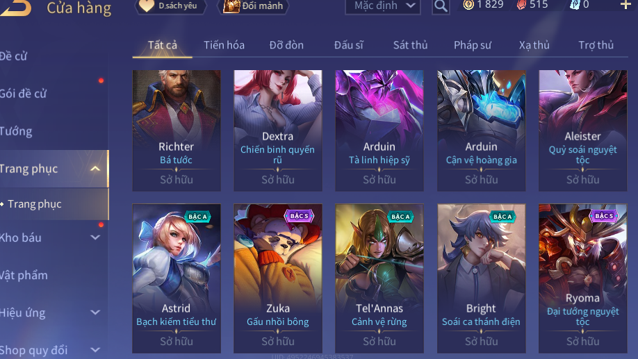Click the BẬC S badge on Zuka

point(300,216)
